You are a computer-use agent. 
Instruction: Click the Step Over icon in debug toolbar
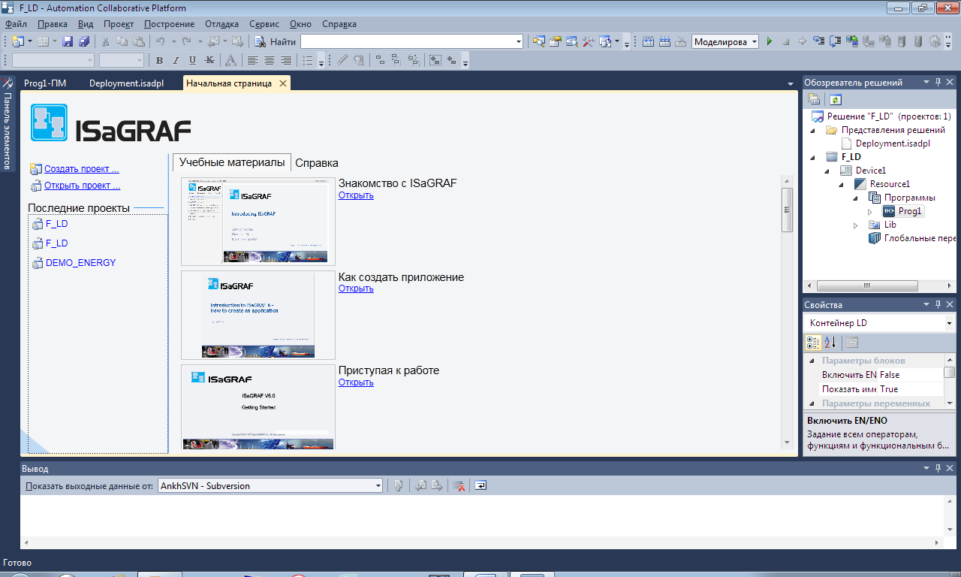[x=835, y=41]
